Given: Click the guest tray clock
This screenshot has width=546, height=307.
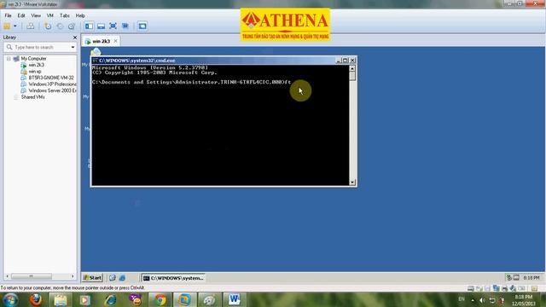Looking at the screenshot, I should 531,278.
